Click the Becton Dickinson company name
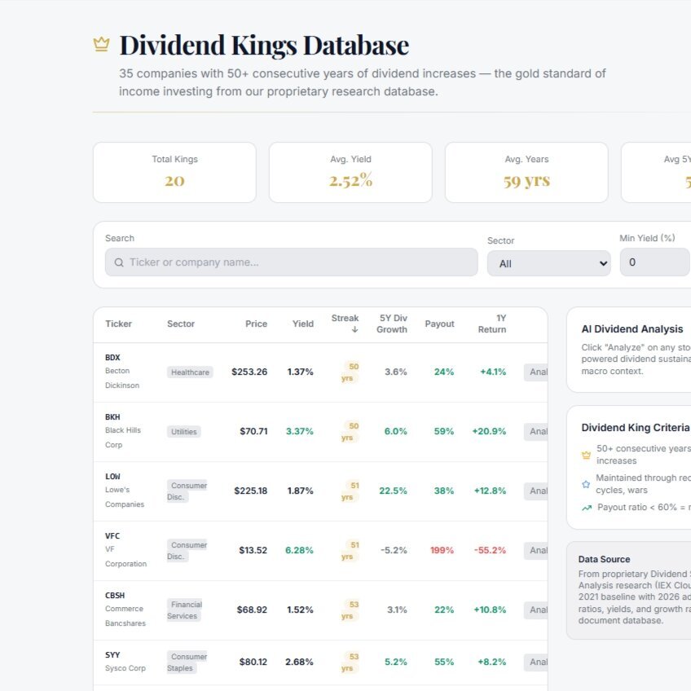The image size is (691, 691). (122, 378)
